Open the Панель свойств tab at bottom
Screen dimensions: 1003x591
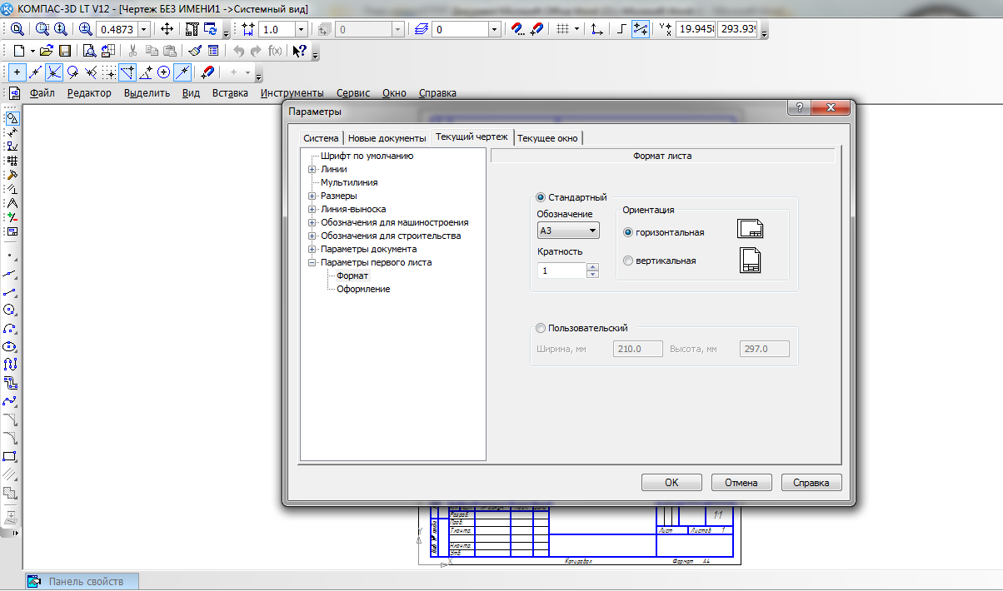[81, 581]
